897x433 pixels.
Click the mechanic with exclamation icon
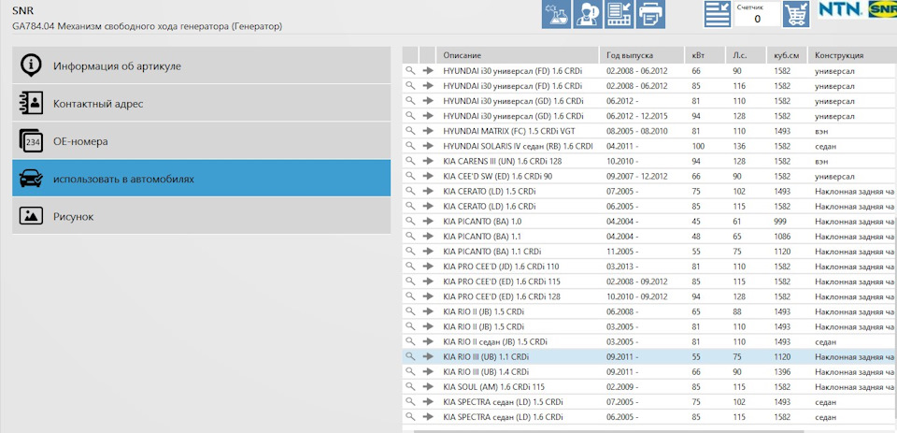[x=588, y=14]
